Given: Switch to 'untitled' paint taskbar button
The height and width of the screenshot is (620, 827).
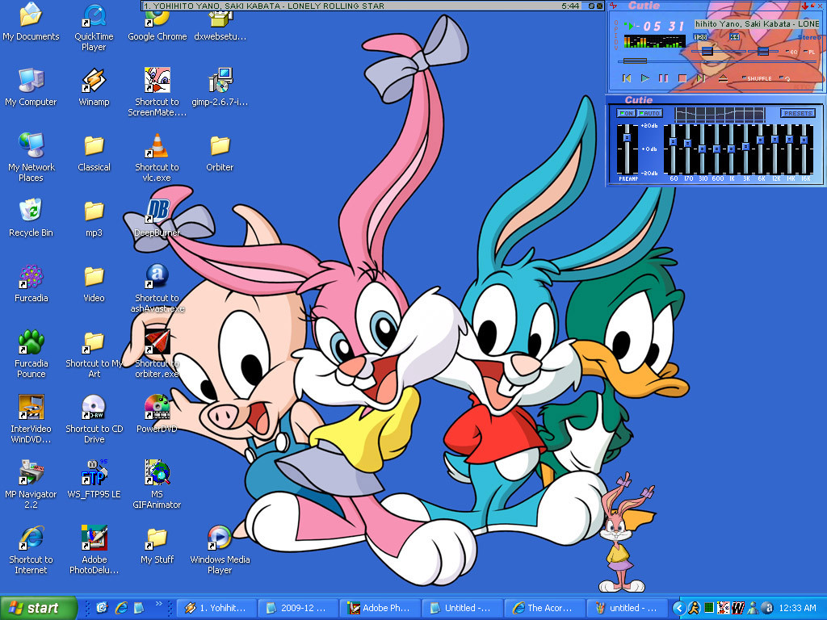Looking at the screenshot, I should (627, 608).
